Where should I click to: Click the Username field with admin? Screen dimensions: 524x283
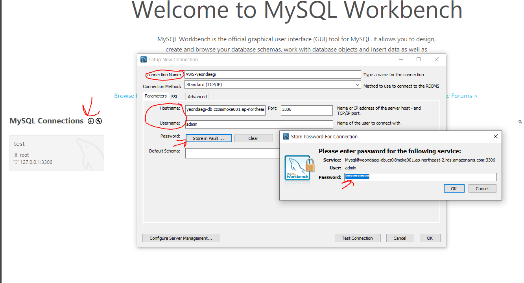pos(259,124)
